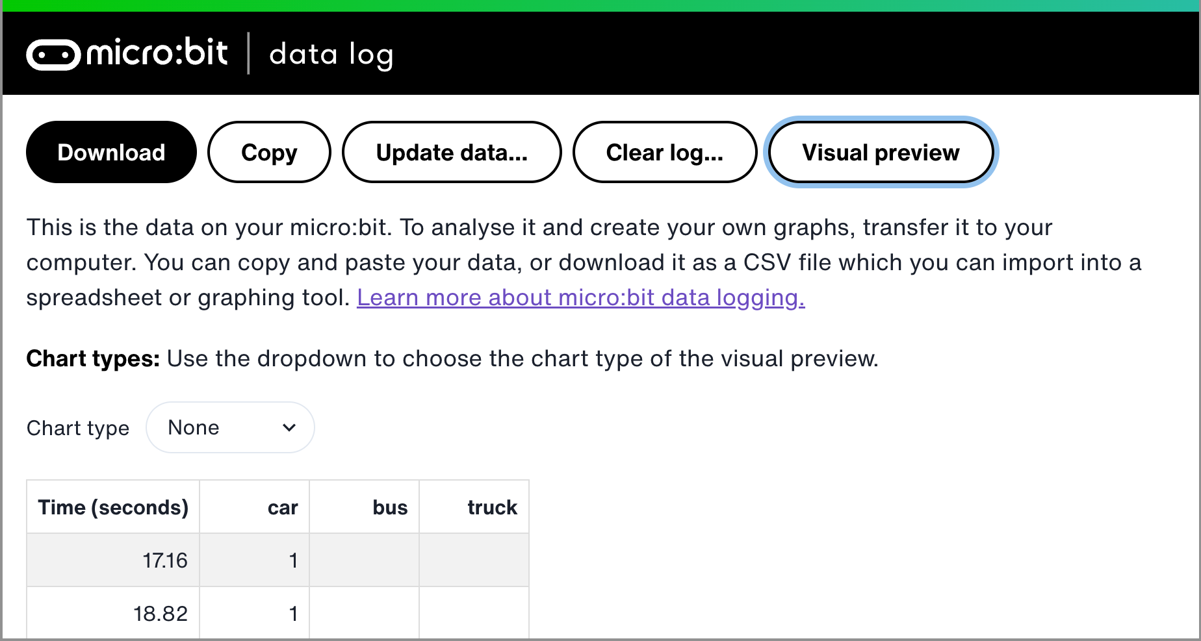
Task: Select None in the Chart type dropdown
Action: [193, 427]
